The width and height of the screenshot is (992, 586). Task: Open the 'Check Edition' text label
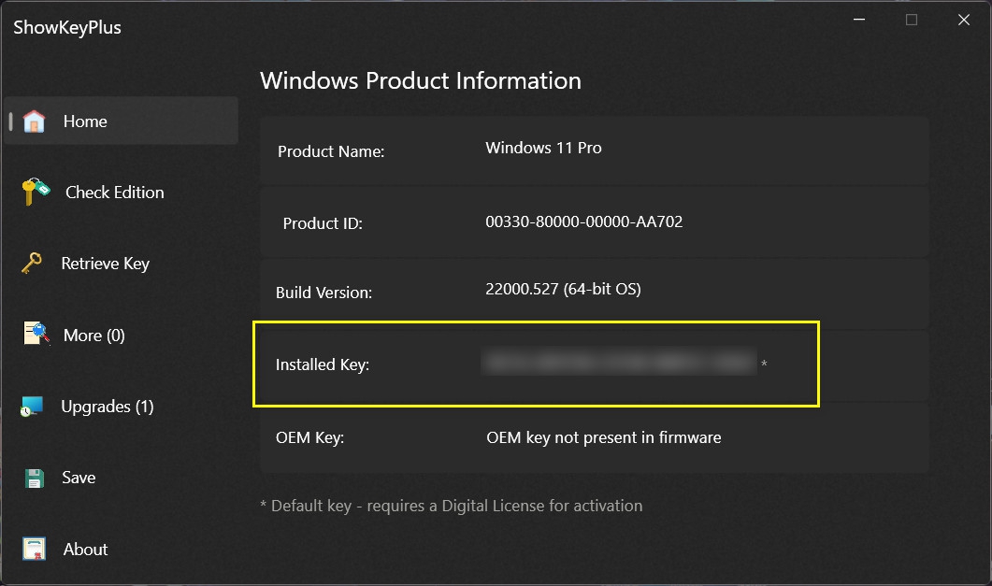114,193
